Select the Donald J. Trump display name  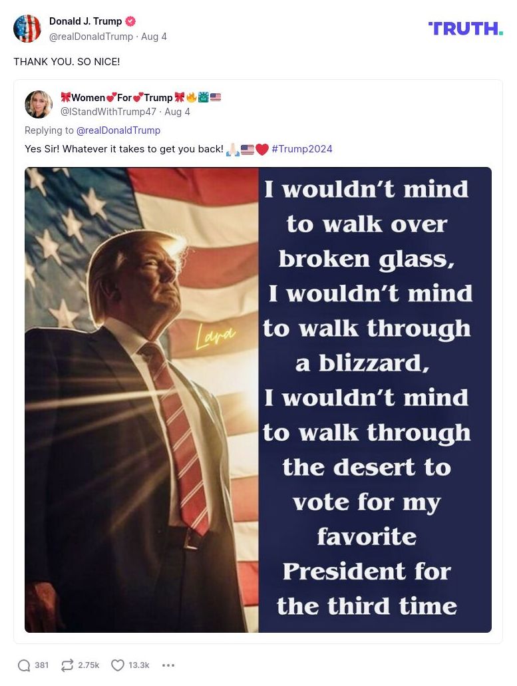click(85, 21)
